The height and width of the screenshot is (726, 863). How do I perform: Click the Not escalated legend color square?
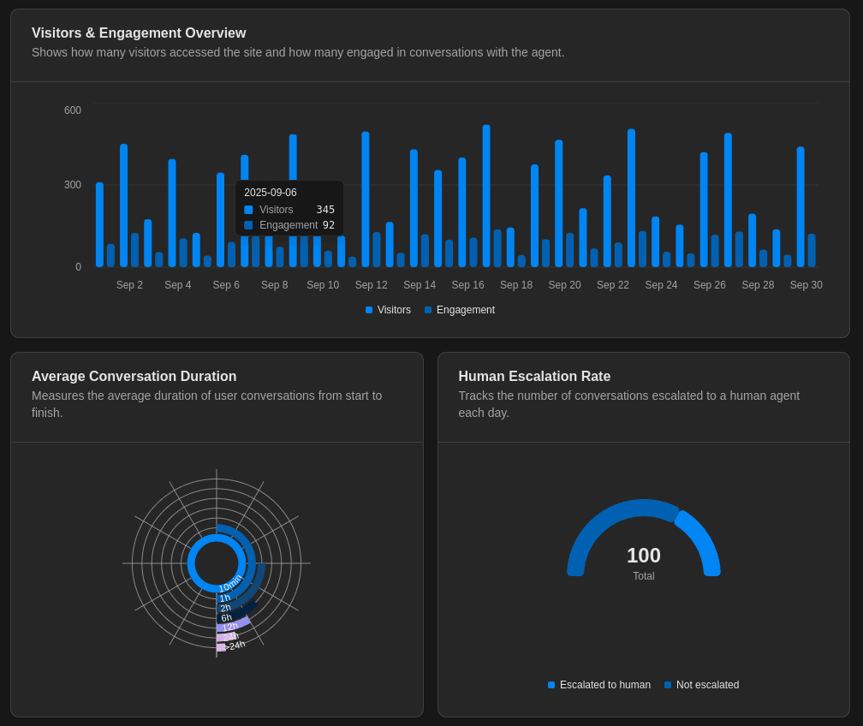(x=668, y=685)
